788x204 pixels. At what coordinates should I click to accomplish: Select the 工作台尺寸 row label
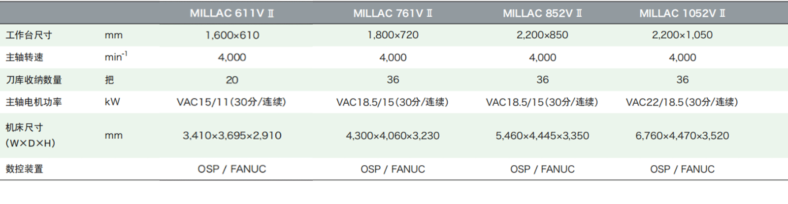pos(29,35)
